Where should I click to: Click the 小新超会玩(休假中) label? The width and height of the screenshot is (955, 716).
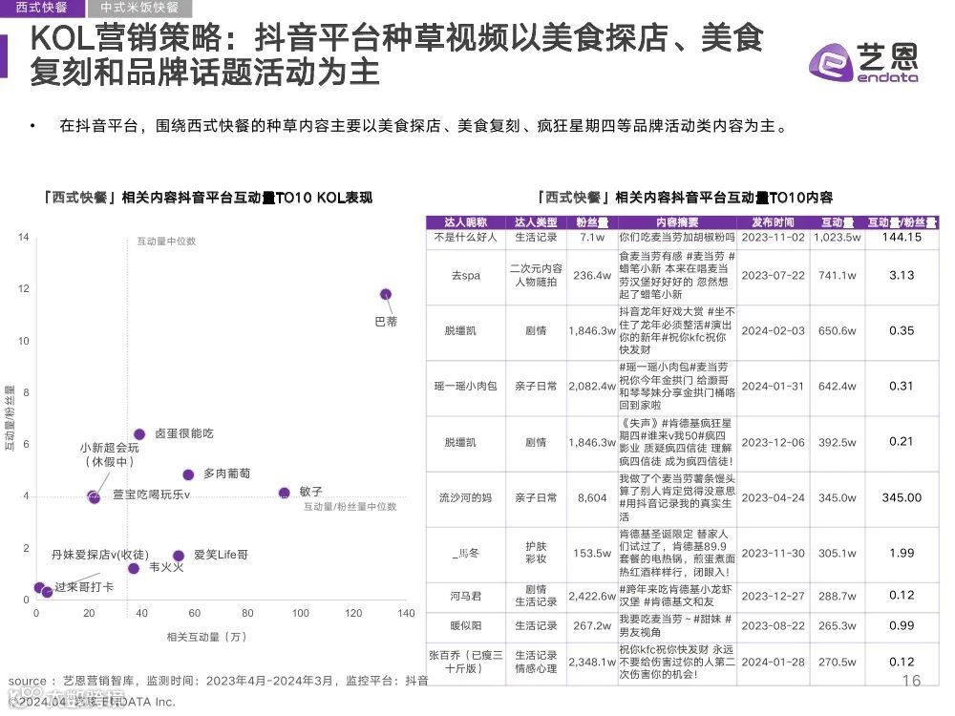click(x=110, y=454)
